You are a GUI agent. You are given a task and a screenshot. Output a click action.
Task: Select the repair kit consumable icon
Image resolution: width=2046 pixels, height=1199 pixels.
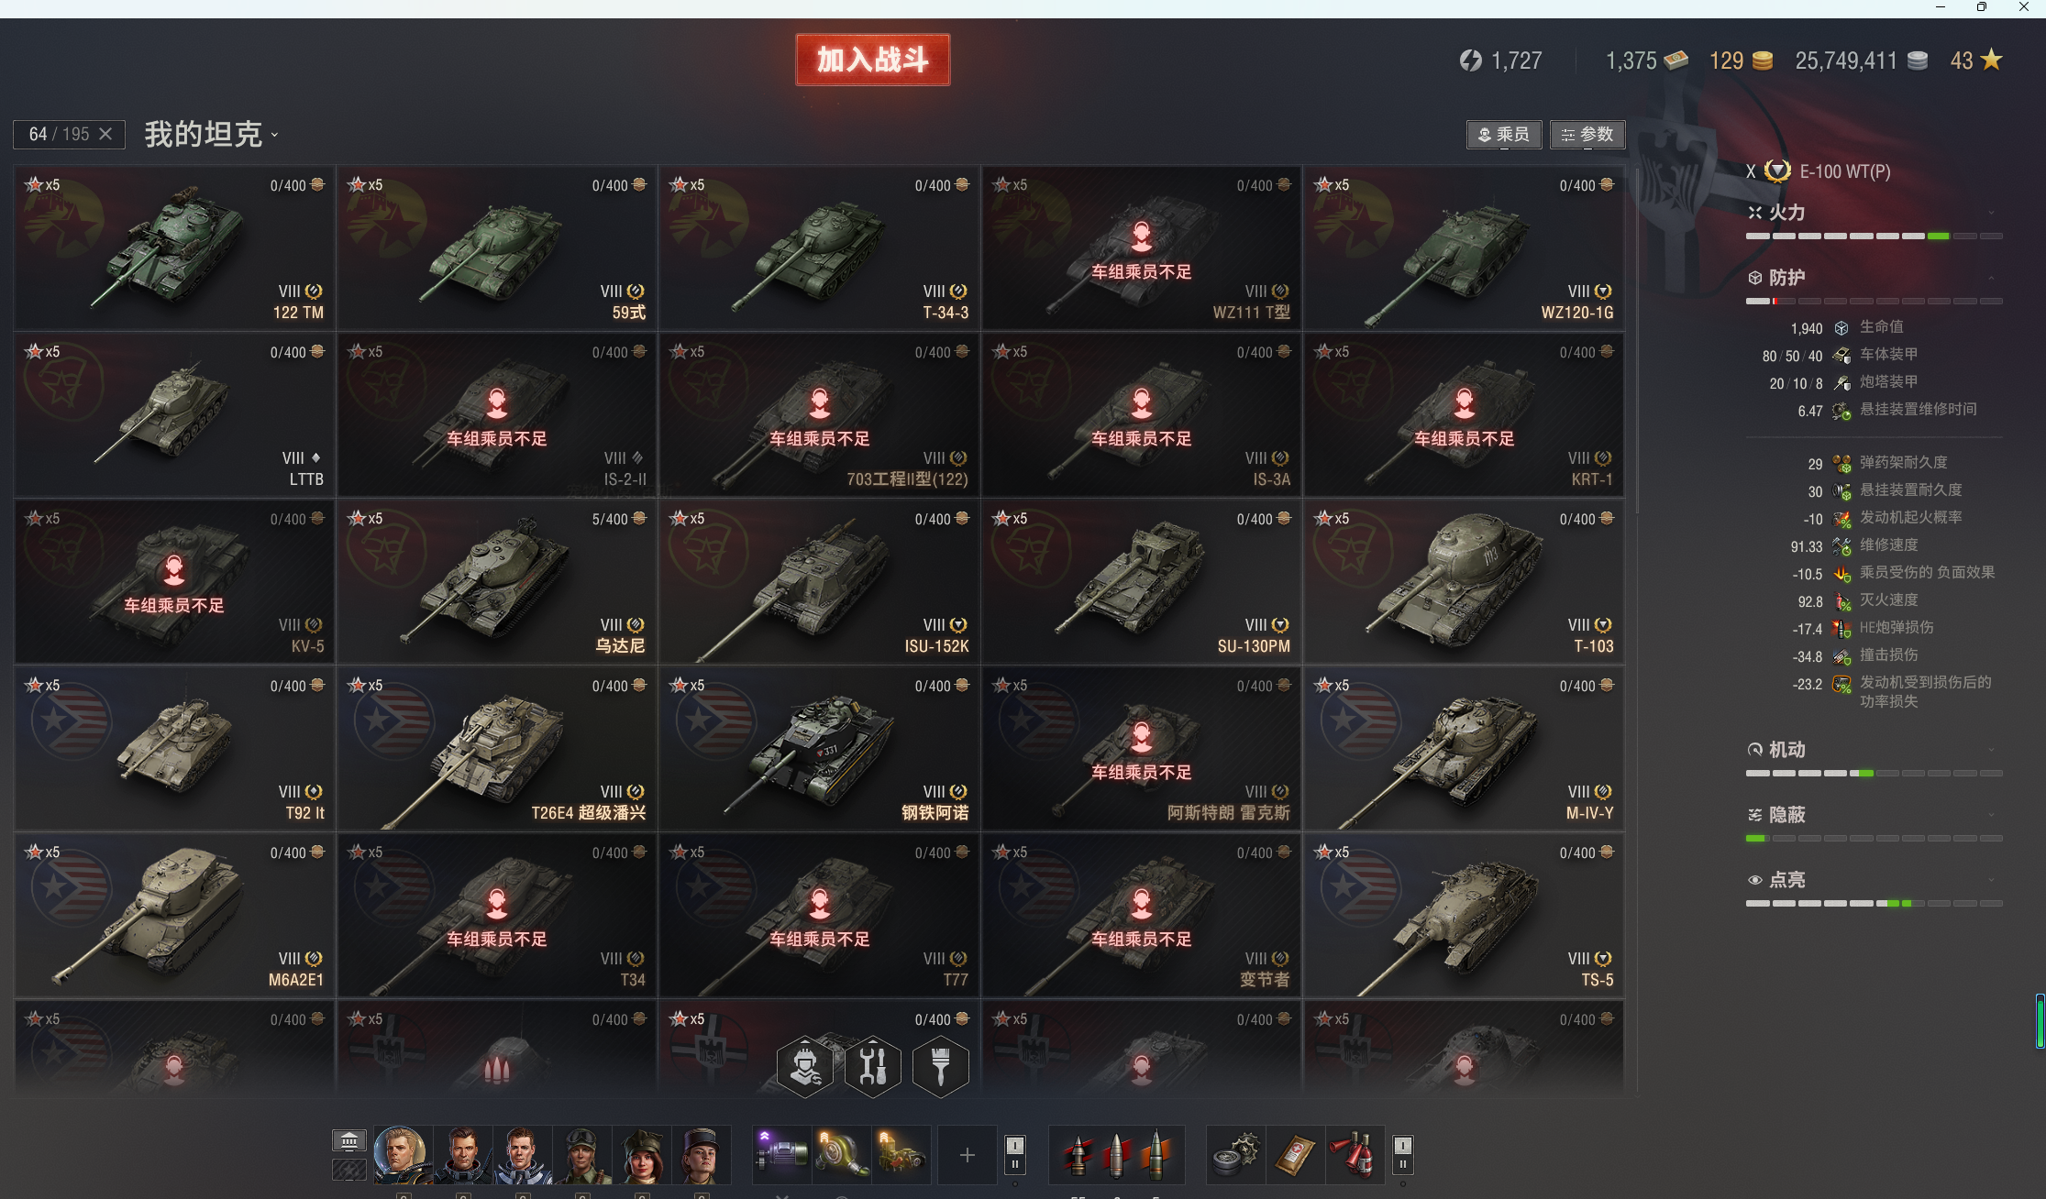pos(1235,1155)
